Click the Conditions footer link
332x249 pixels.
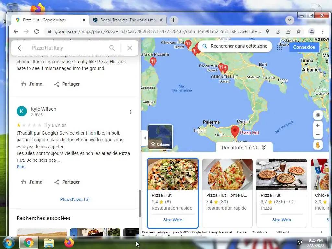[x=259, y=232]
